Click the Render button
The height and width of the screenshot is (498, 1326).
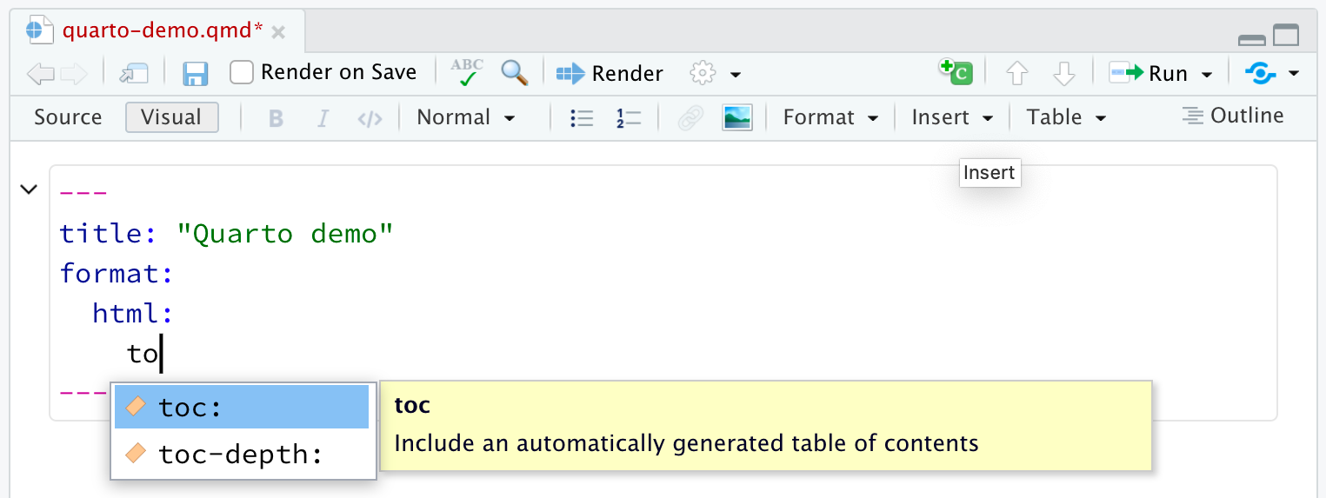(610, 74)
